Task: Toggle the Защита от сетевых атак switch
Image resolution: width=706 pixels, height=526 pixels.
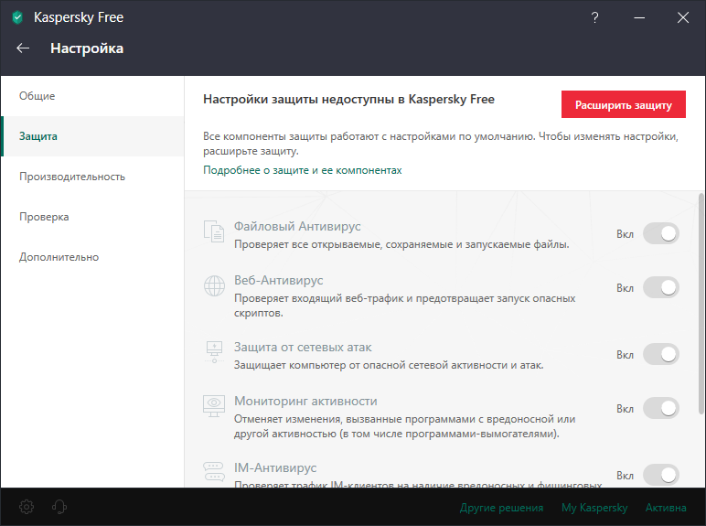Action: 660,354
